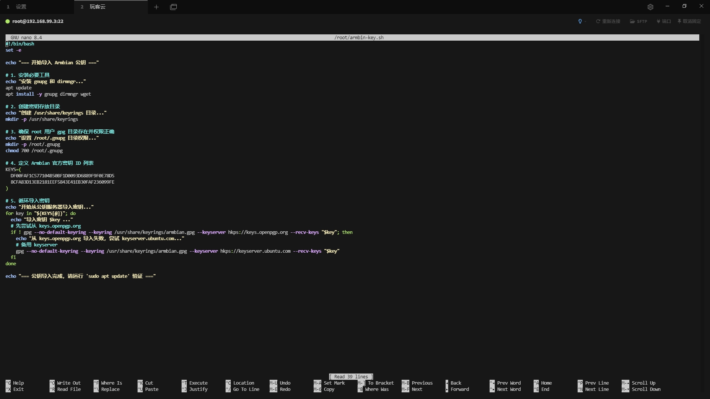Image resolution: width=710 pixels, height=399 pixels.
Task: Click the 重新连接 reconnect button
Action: point(608,21)
